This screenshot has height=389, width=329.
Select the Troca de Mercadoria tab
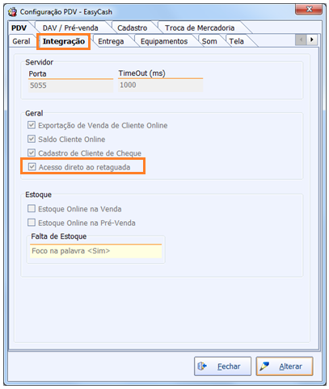pos(200,27)
